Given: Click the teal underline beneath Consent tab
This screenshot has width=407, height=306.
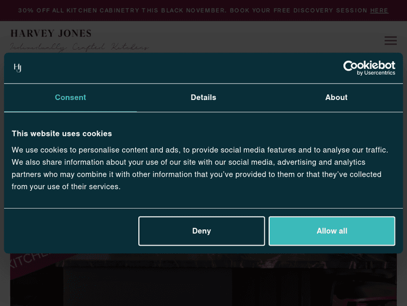Looking at the screenshot, I should tap(71, 111).
